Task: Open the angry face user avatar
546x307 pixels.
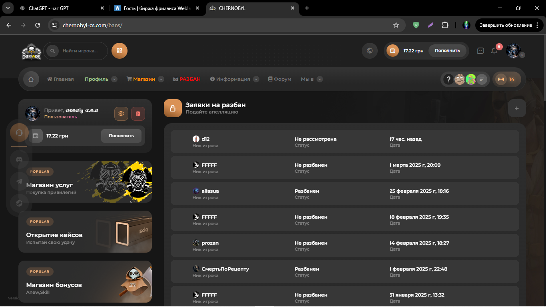Action: coord(460,79)
